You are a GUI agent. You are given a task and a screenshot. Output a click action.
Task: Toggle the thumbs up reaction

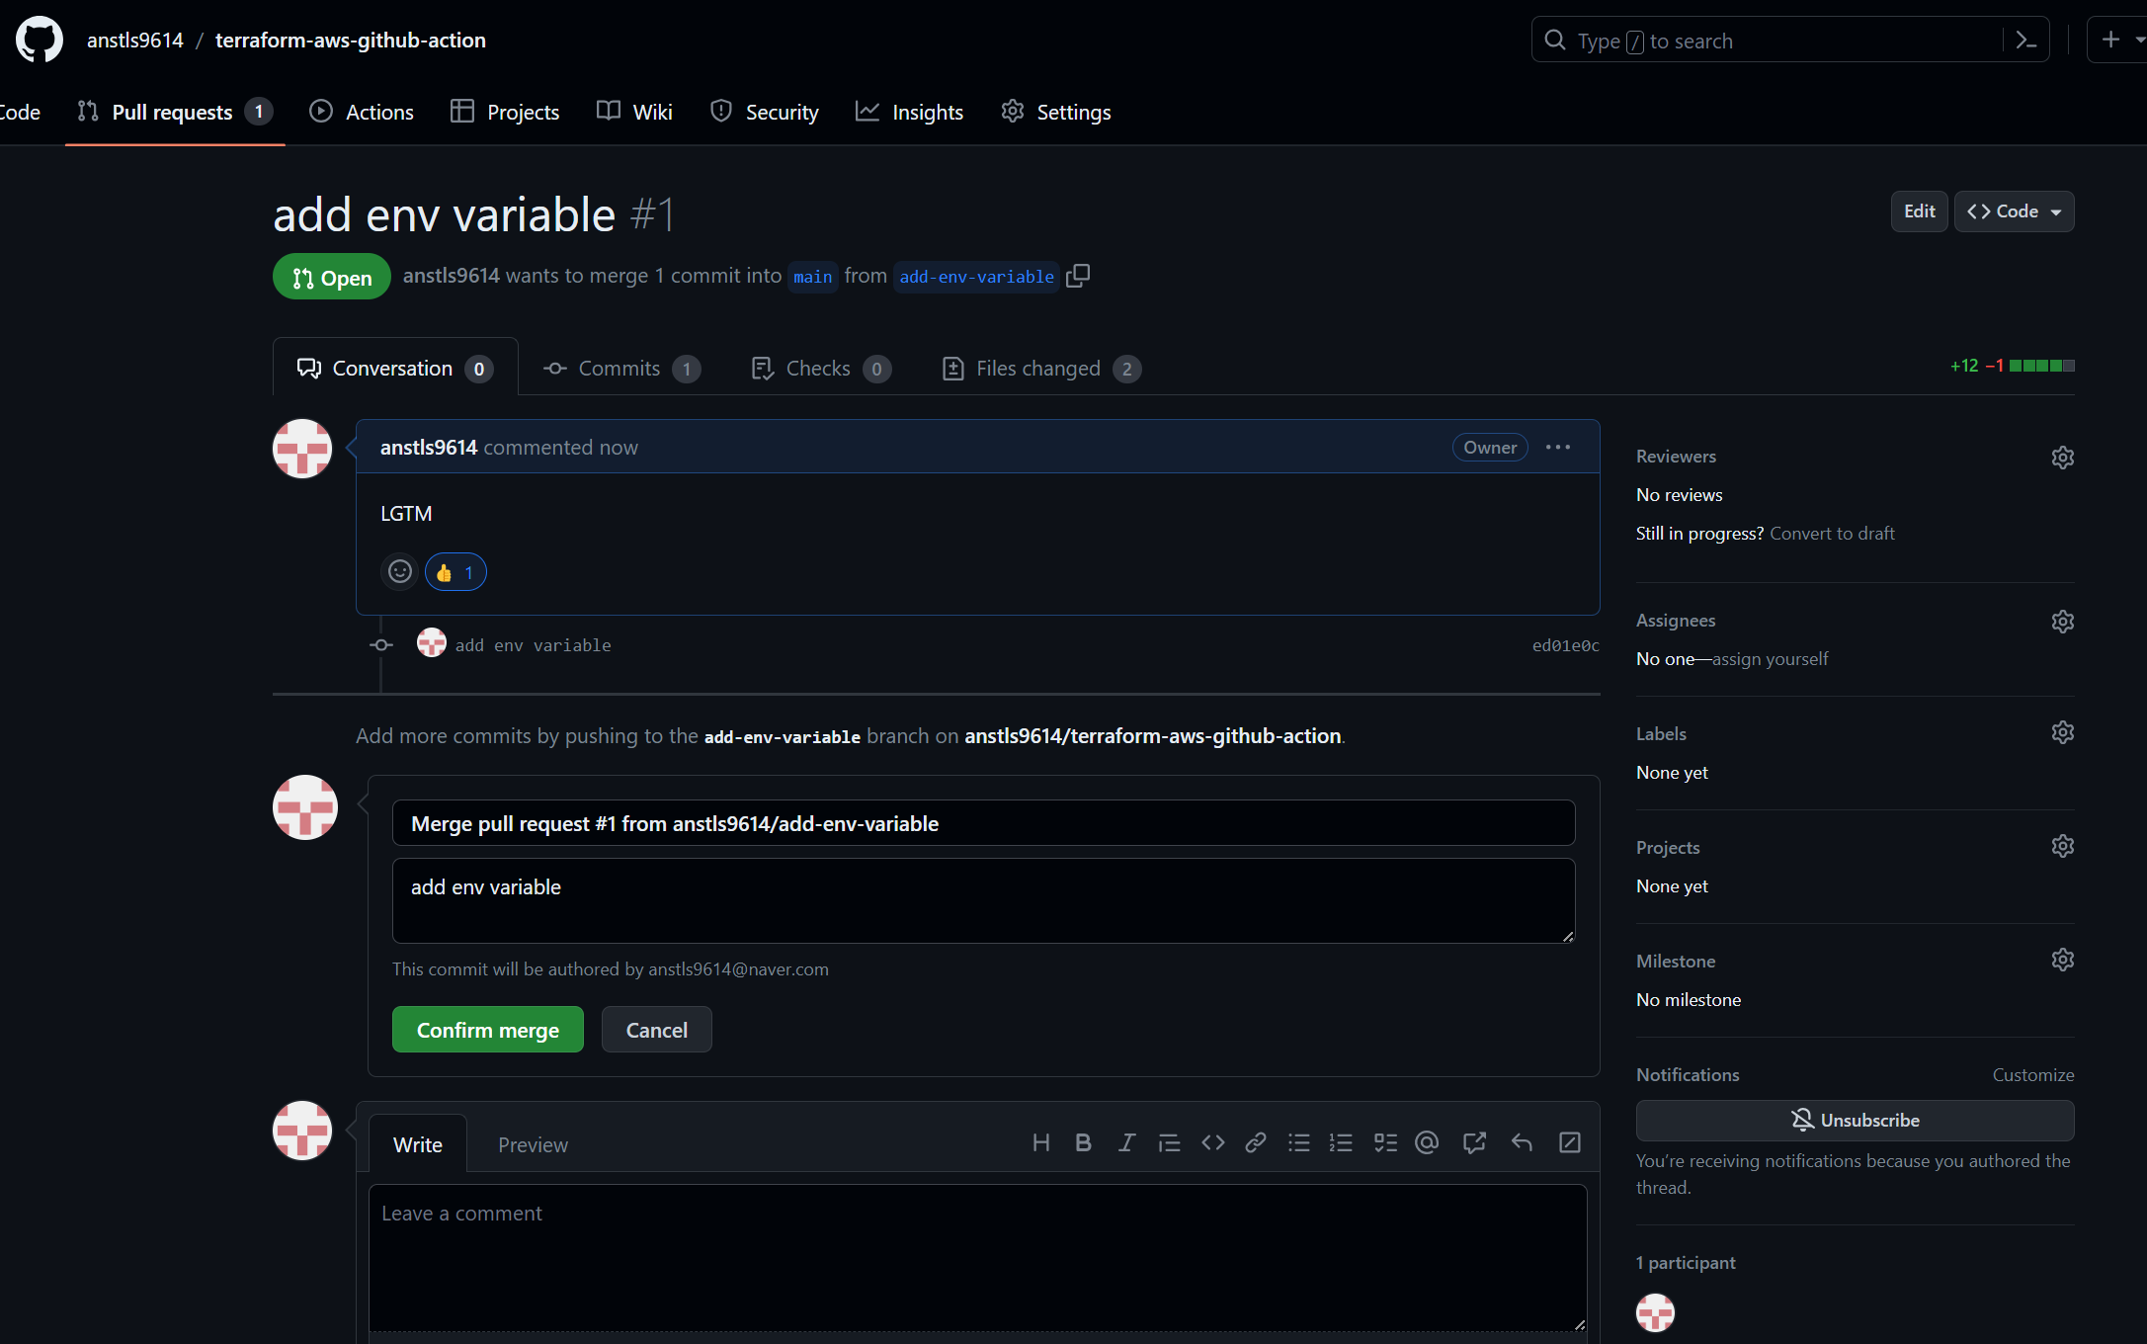pyautogui.click(x=455, y=572)
